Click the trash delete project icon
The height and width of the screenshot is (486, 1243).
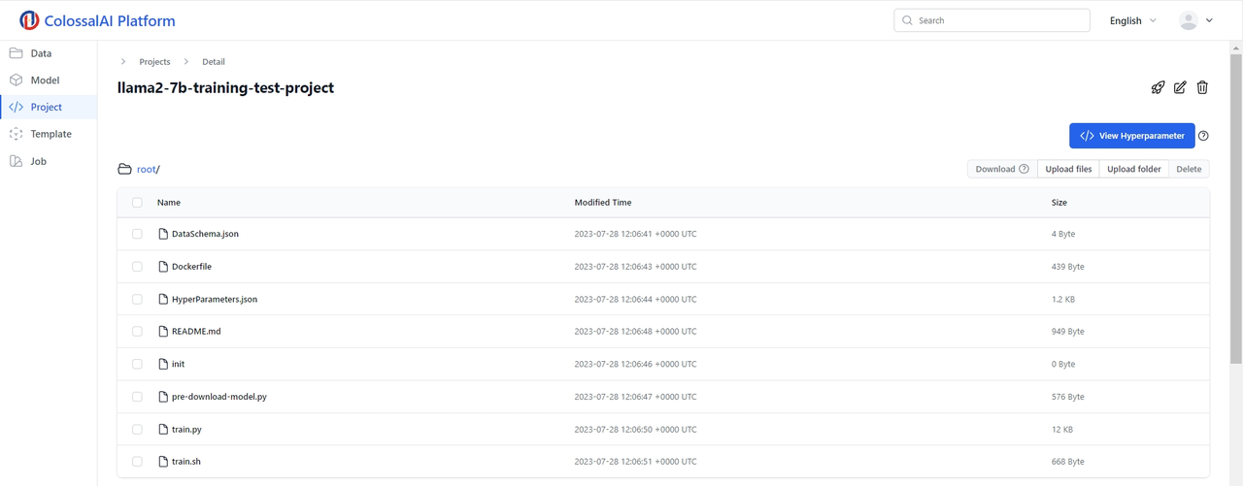pyautogui.click(x=1202, y=87)
